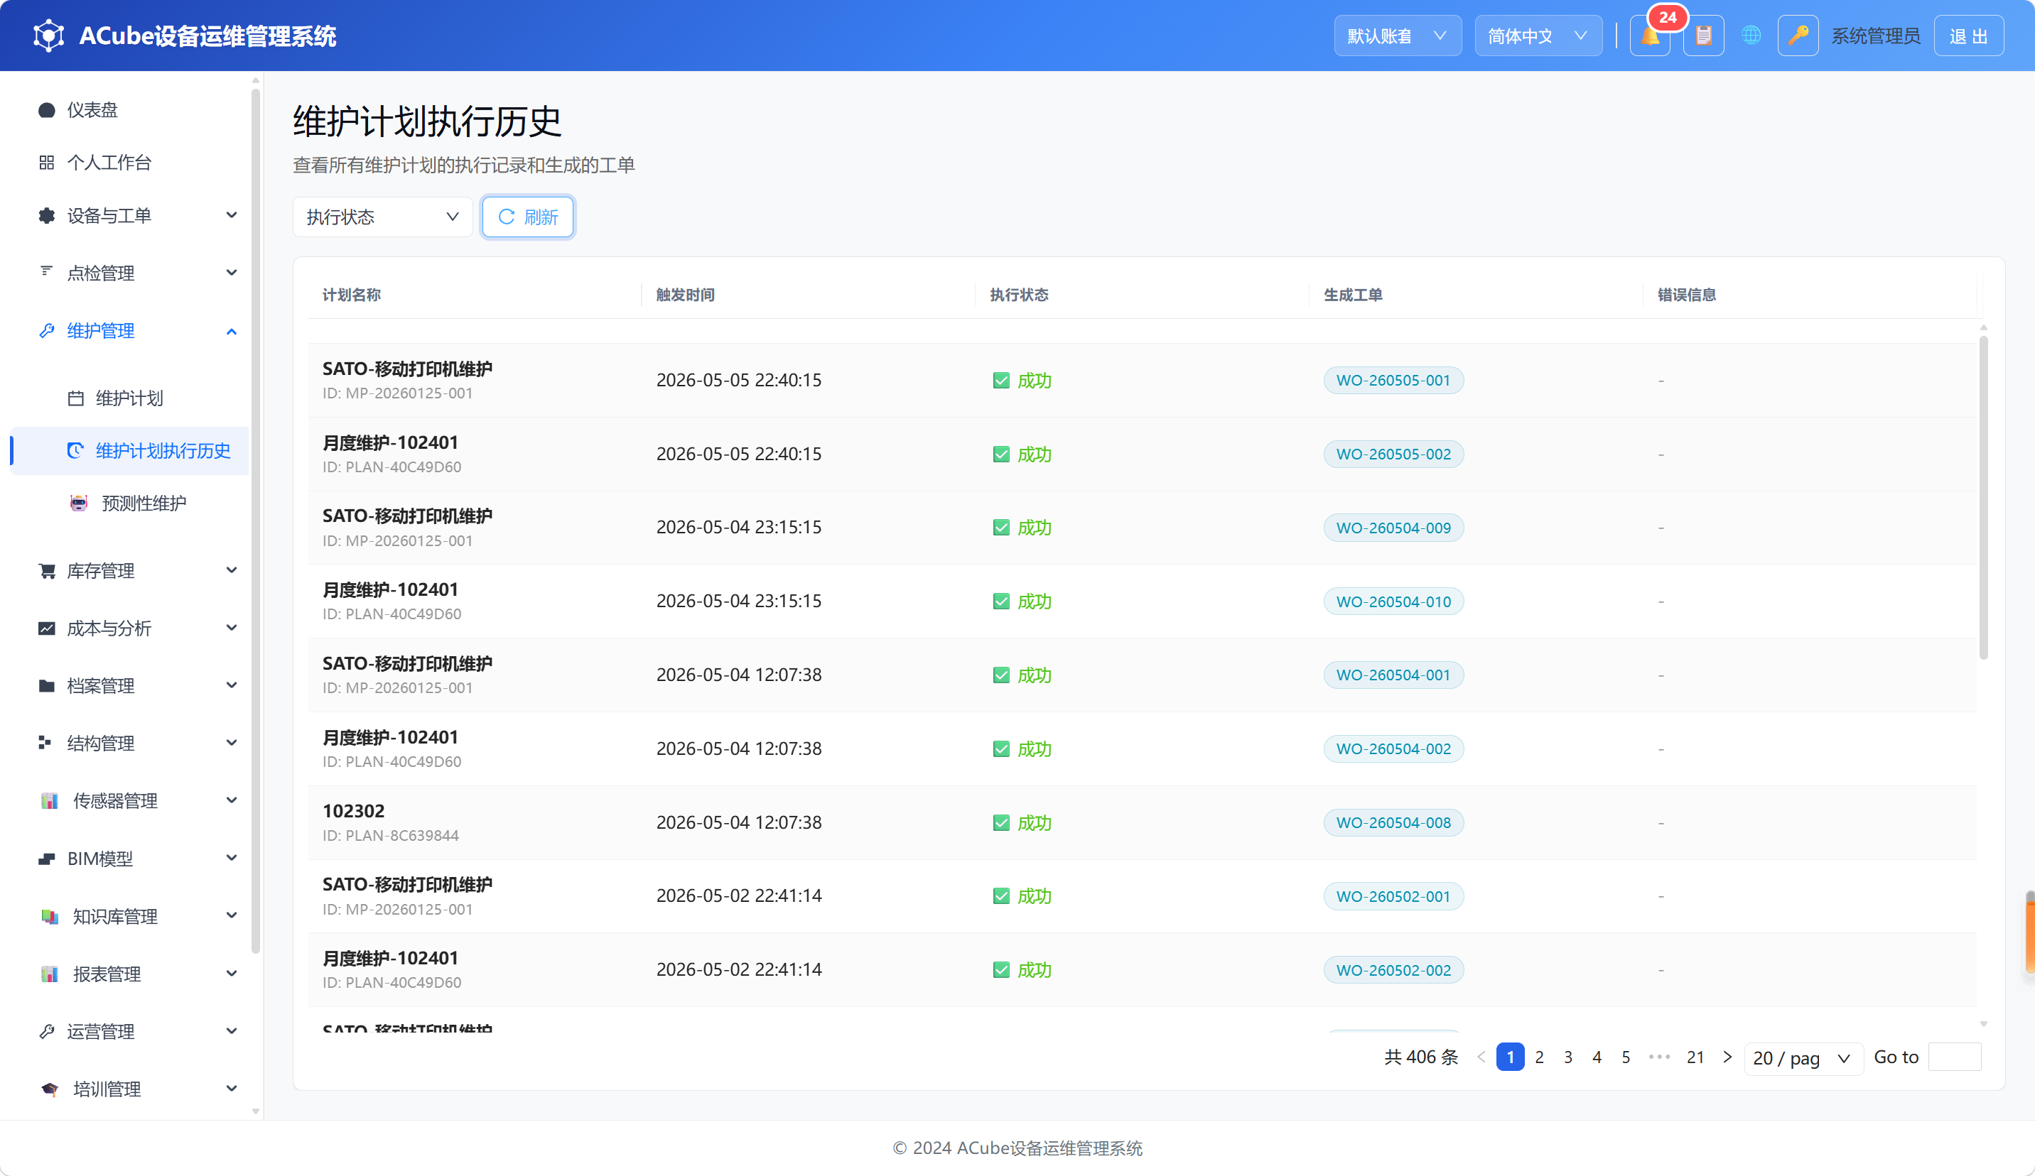This screenshot has height=1176, width=2035.
Task: Click the table vertical scrollbar
Action: (x=1982, y=497)
